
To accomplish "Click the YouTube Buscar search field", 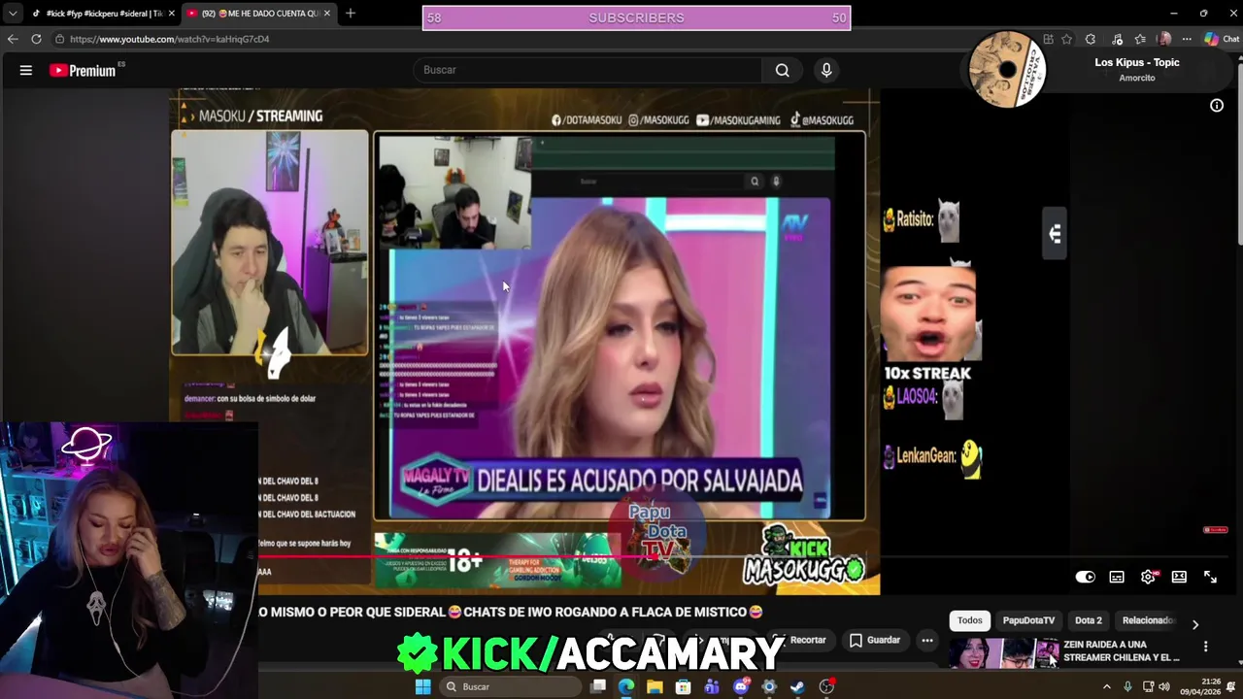I will click(x=588, y=70).
